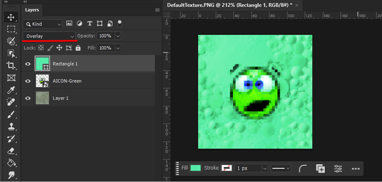The height and width of the screenshot is (182, 382).
Task: Select the Rectangular Marquee tool
Action: click(11, 29)
